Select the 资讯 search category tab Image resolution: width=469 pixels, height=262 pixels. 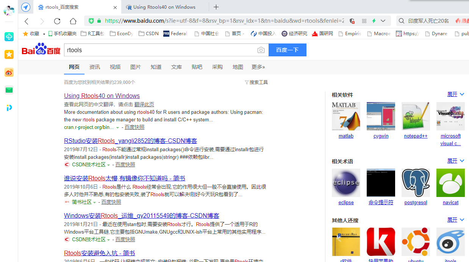[95, 67]
